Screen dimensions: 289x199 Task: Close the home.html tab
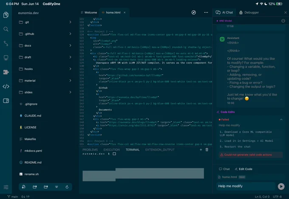pyautogui.click(x=125, y=13)
